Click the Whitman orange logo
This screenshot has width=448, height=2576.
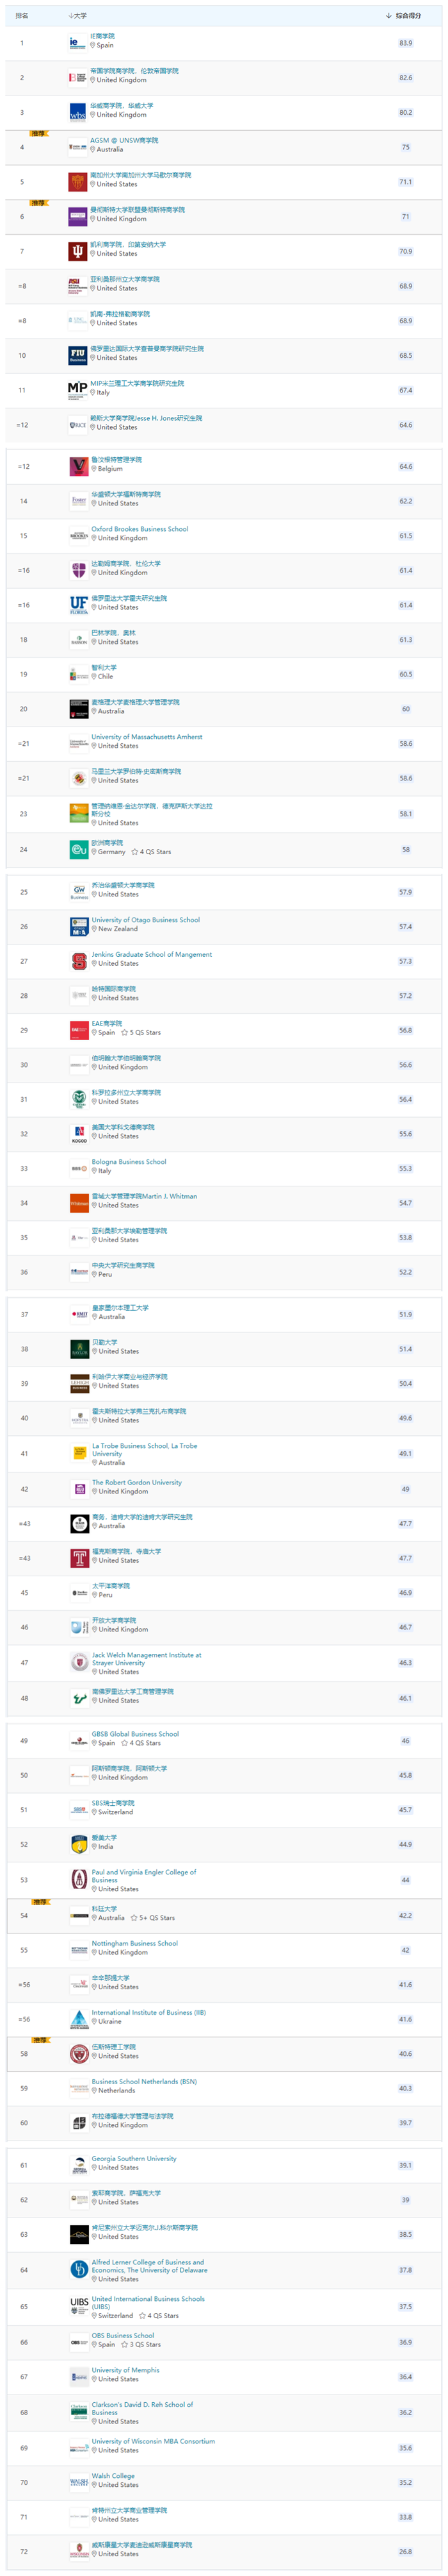(x=79, y=1203)
